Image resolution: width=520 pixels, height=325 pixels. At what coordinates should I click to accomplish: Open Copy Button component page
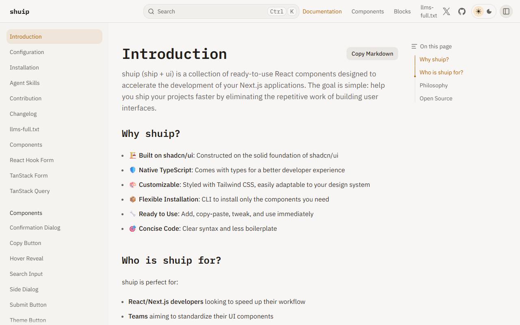pyautogui.click(x=54, y=243)
